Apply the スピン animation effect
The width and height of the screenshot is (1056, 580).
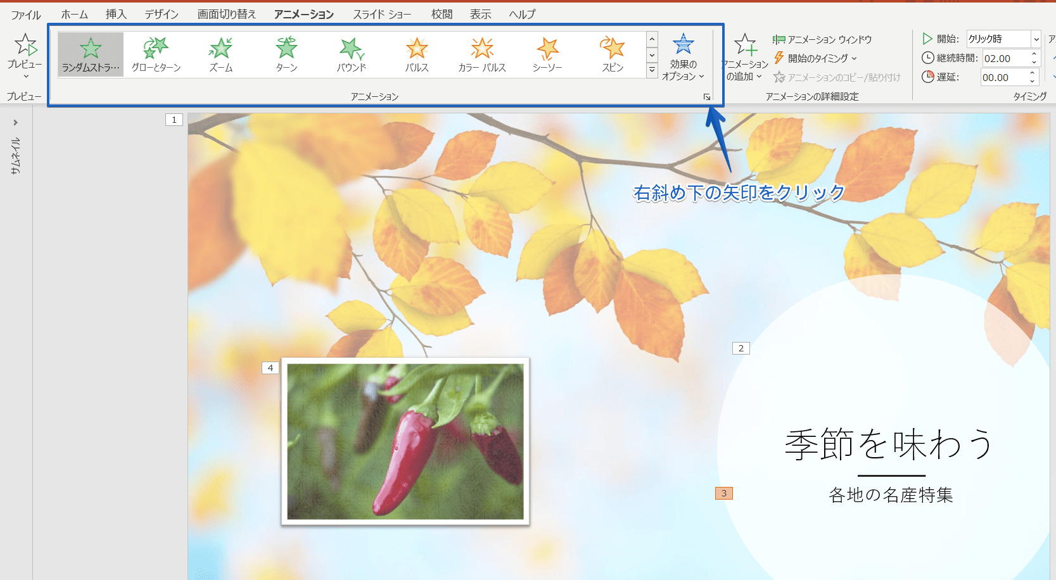(x=613, y=54)
